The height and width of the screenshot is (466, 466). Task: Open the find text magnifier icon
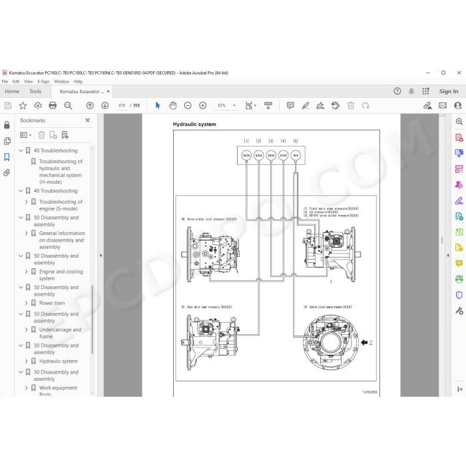[68, 105]
